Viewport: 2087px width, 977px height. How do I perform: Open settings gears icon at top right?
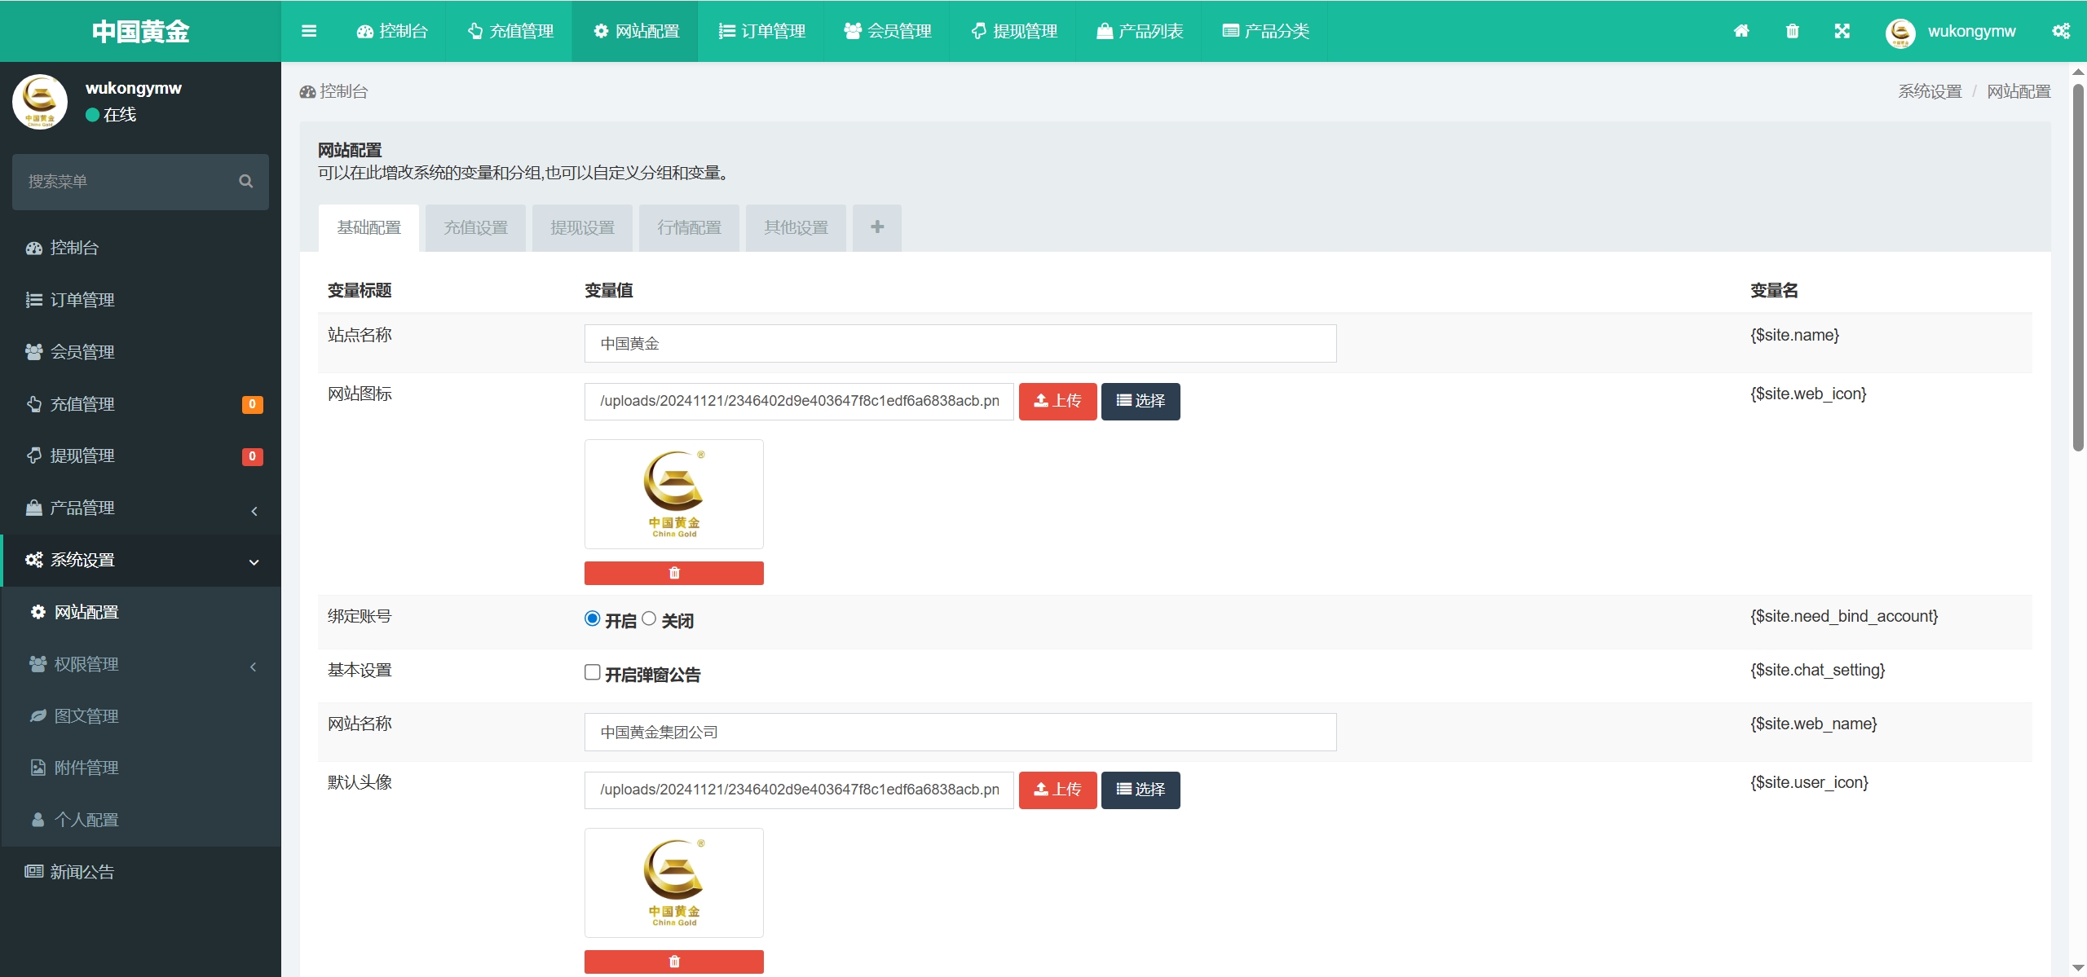tap(2060, 31)
